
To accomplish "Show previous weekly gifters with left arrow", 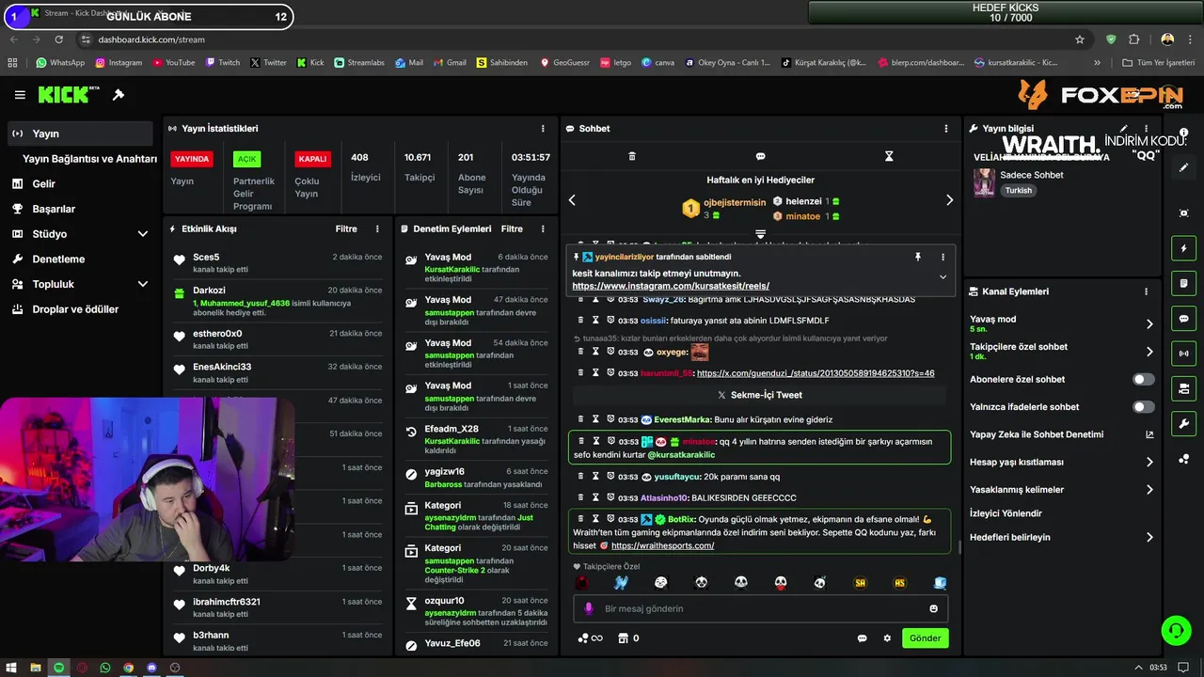I will click(572, 199).
